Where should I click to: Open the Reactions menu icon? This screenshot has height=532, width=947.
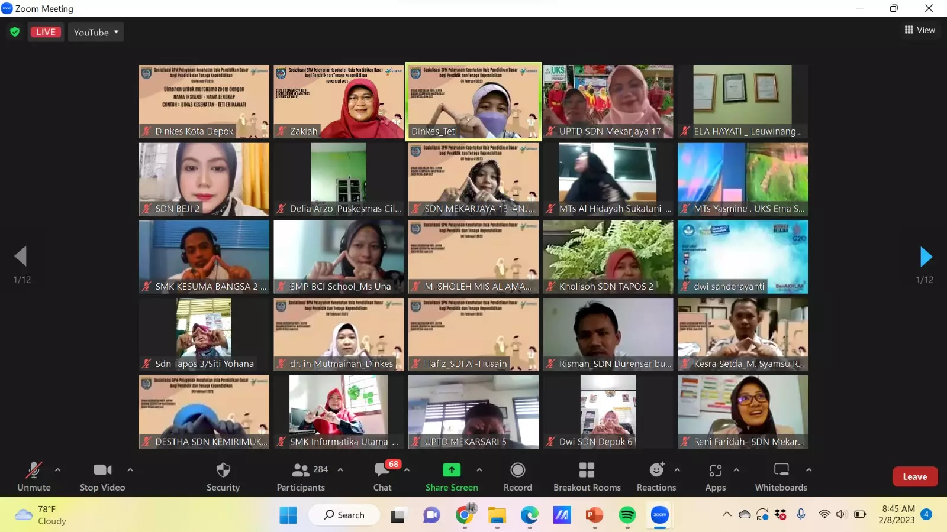point(656,470)
